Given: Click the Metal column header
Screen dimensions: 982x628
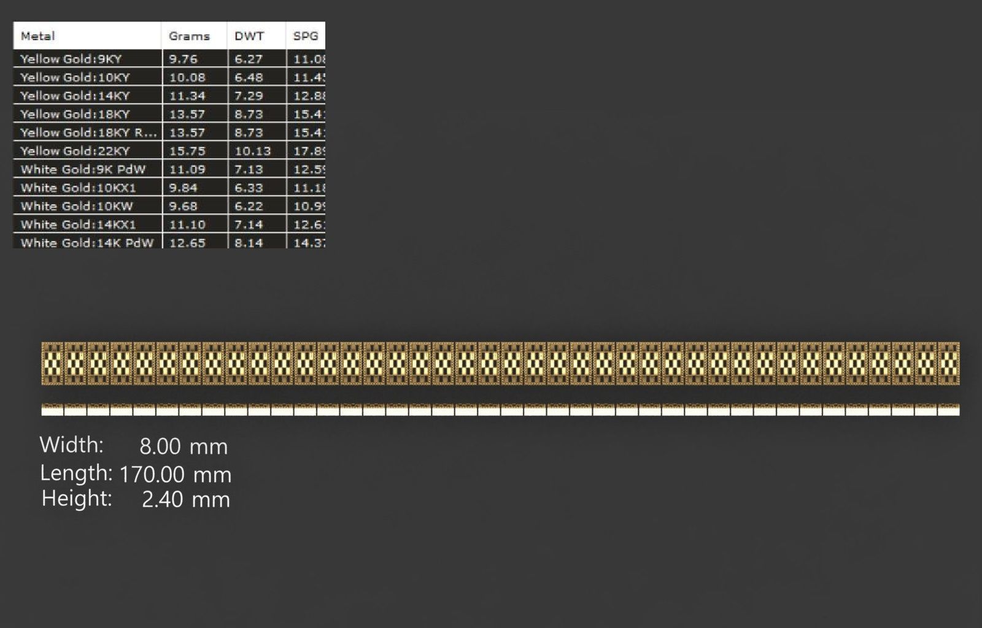Looking at the screenshot, I should click(x=87, y=36).
